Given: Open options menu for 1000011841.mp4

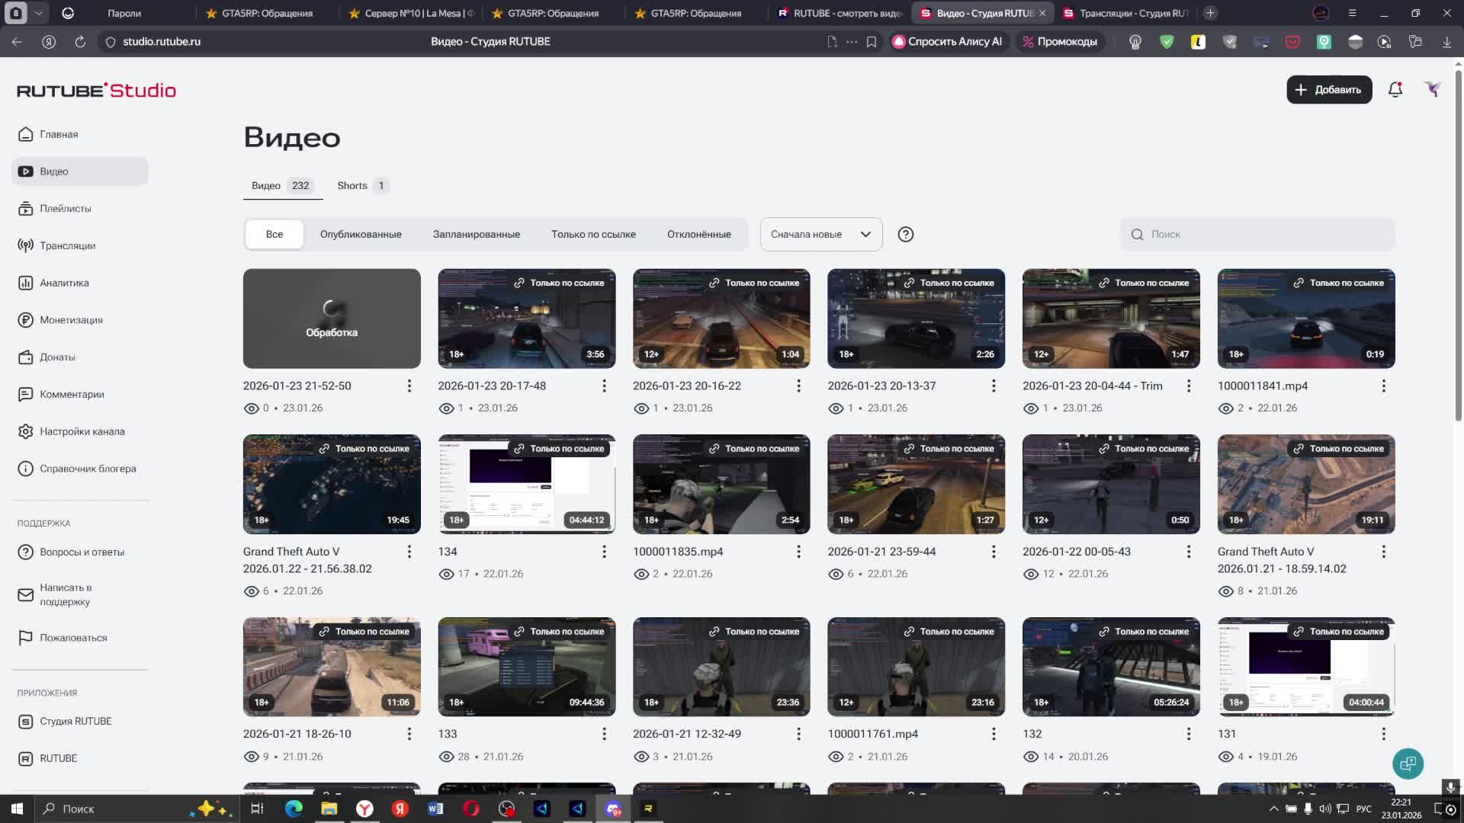Looking at the screenshot, I should point(1383,386).
